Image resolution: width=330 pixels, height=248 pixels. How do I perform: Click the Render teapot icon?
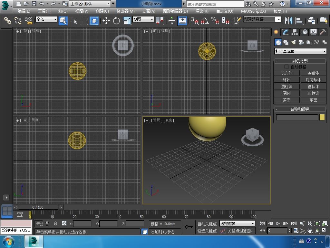click(x=323, y=20)
